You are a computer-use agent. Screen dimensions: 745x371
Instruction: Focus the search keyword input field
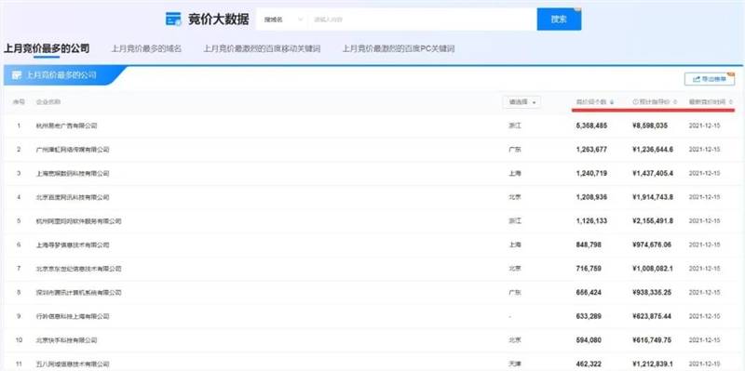(x=423, y=20)
